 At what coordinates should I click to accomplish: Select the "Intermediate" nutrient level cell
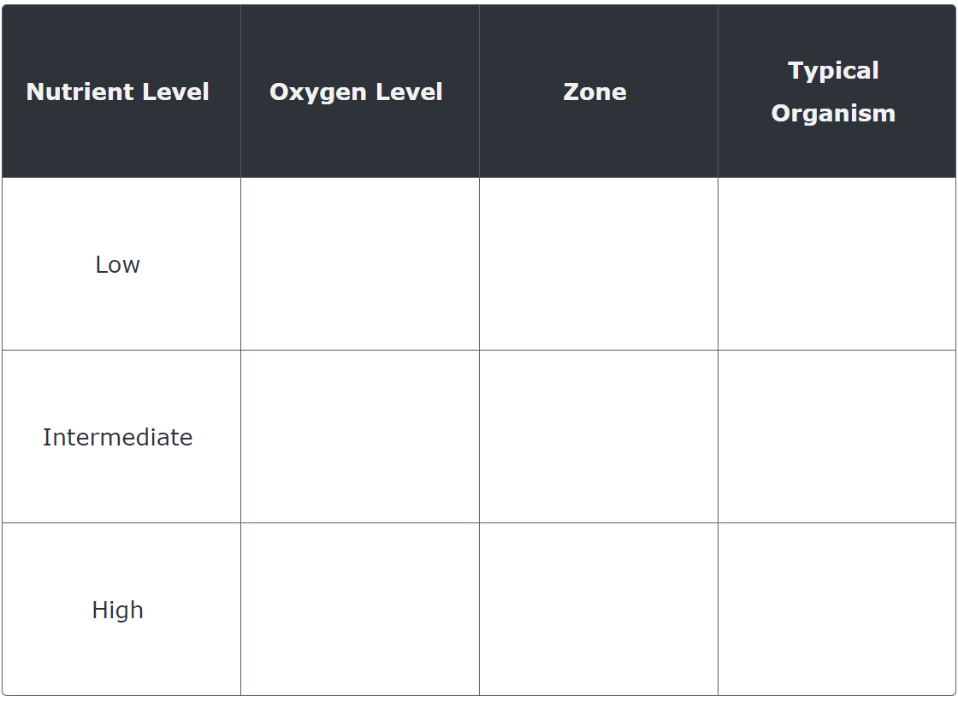[117, 438]
